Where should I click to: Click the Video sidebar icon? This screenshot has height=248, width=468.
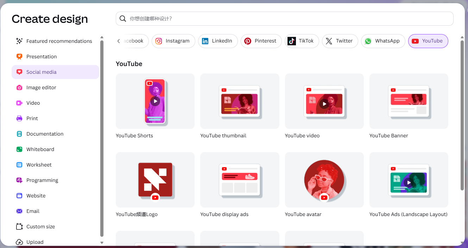click(19, 103)
